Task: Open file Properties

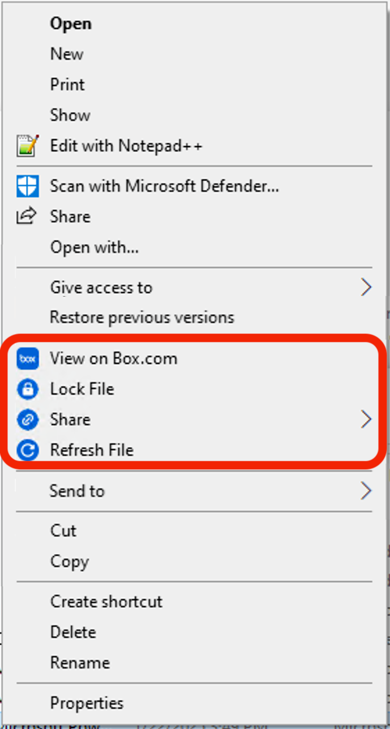Action: (x=87, y=704)
